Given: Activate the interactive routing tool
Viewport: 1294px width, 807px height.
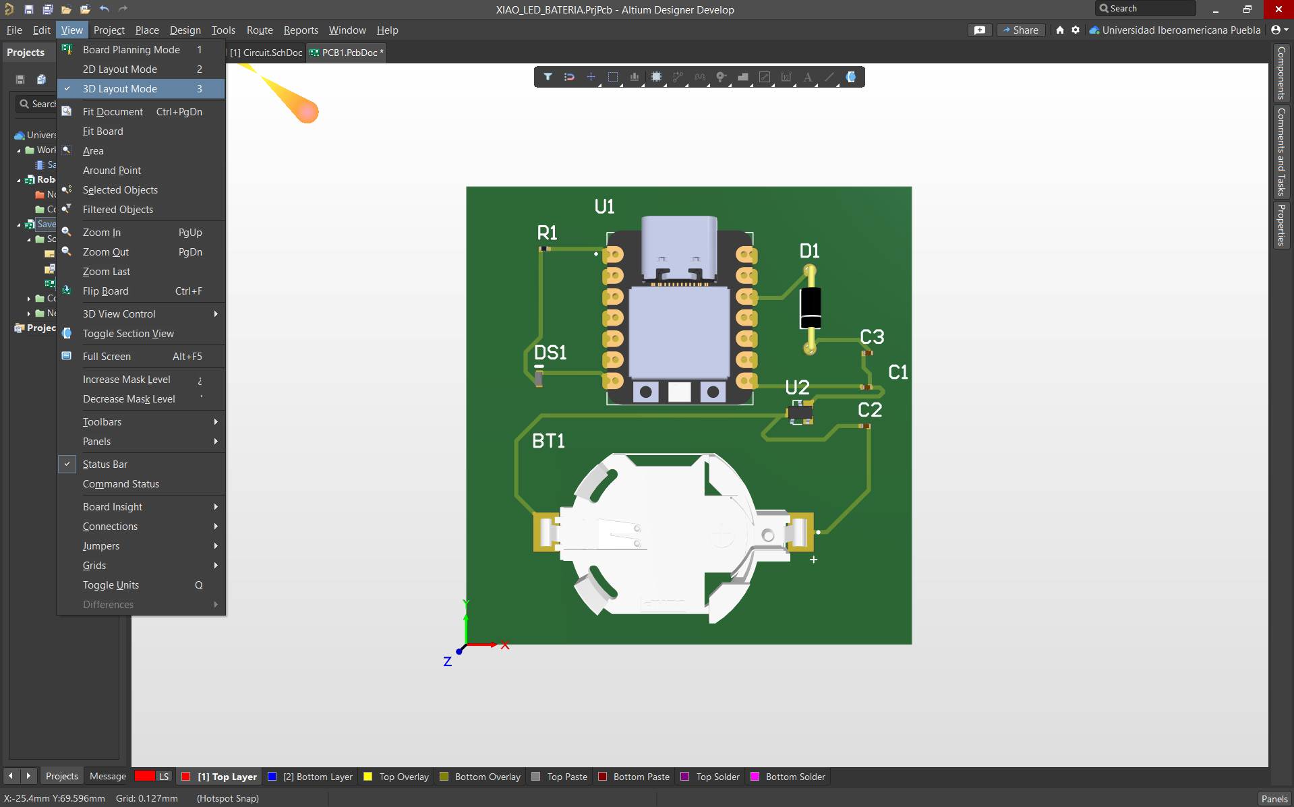Looking at the screenshot, I should click(x=677, y=77).
